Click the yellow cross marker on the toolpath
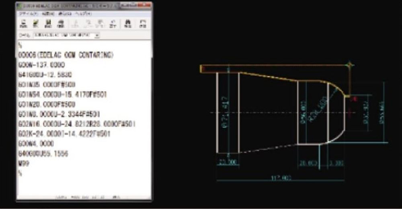 click(x=350, y=64)
